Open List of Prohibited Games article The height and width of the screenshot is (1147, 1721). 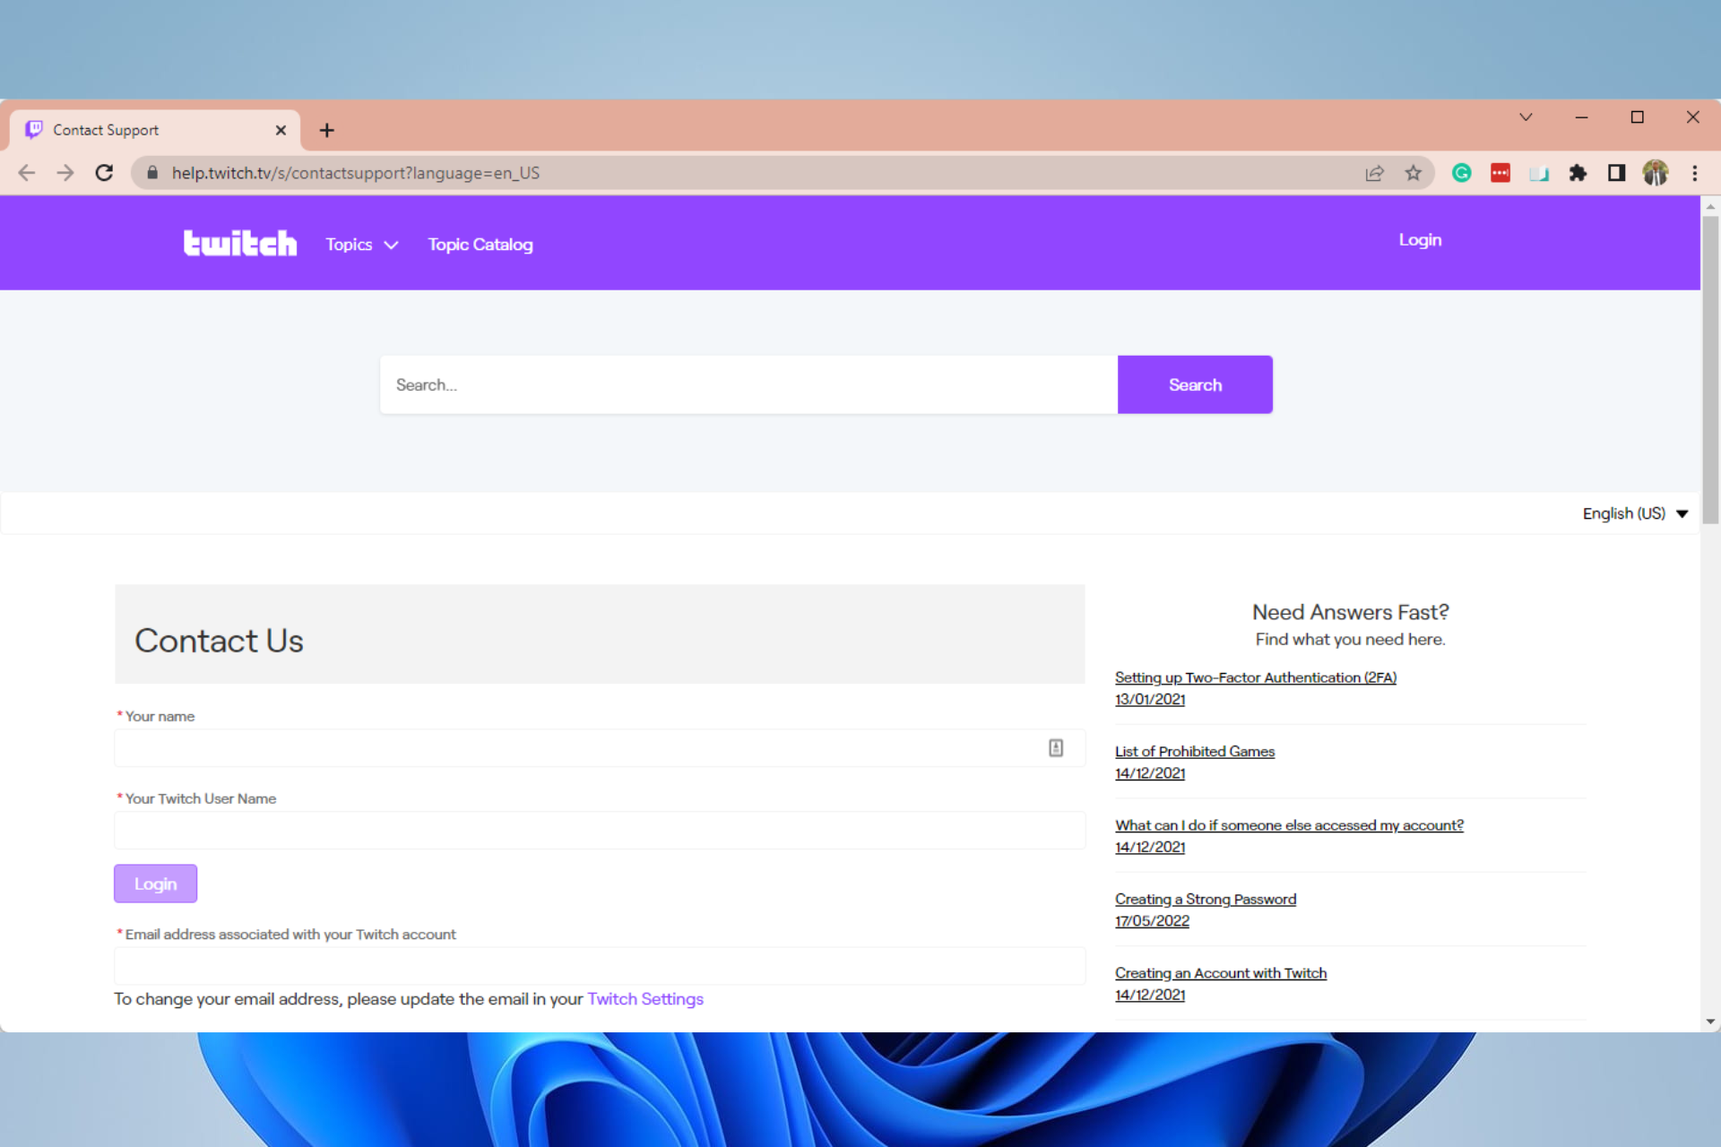coord(1194,752)
